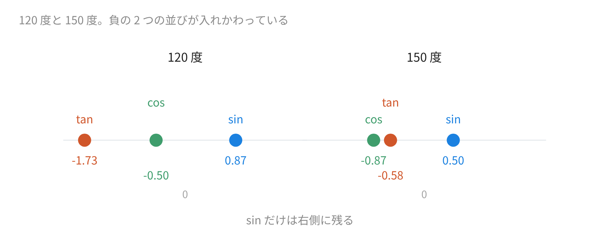The width and height of the screenshot is (600, 243).
Task: Click the zero tick under 150 度 axis
Action: pyautogui.click(x=424, y=194)
